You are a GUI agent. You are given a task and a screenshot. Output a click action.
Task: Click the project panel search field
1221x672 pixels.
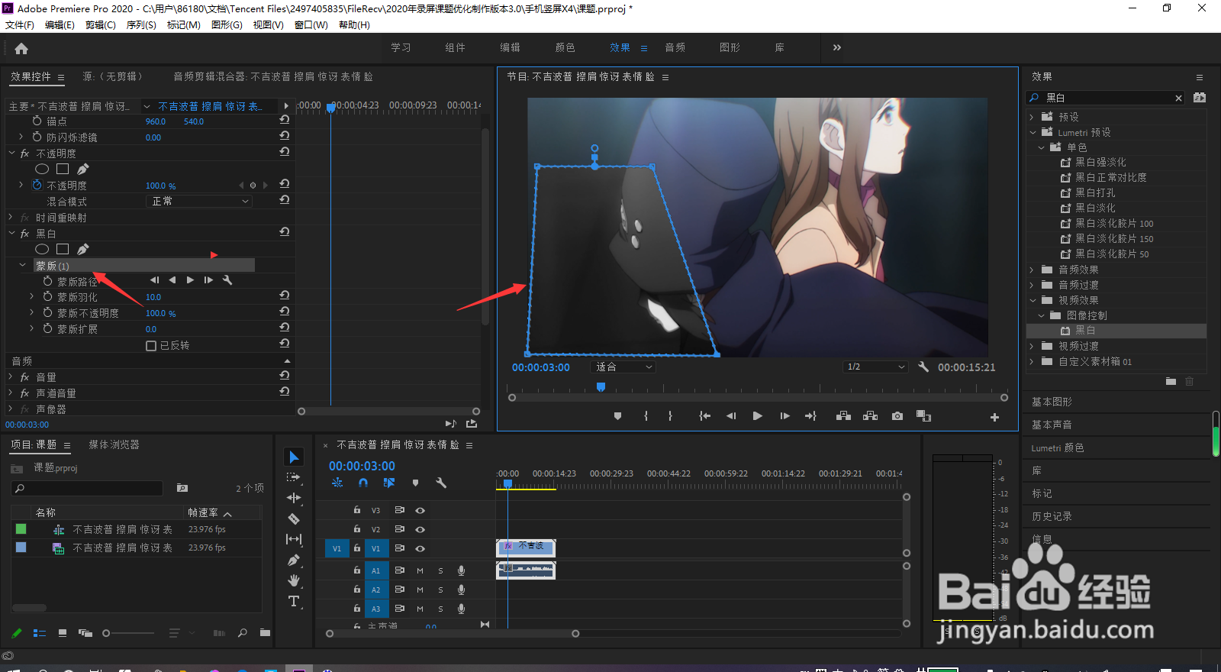[87, 488]
